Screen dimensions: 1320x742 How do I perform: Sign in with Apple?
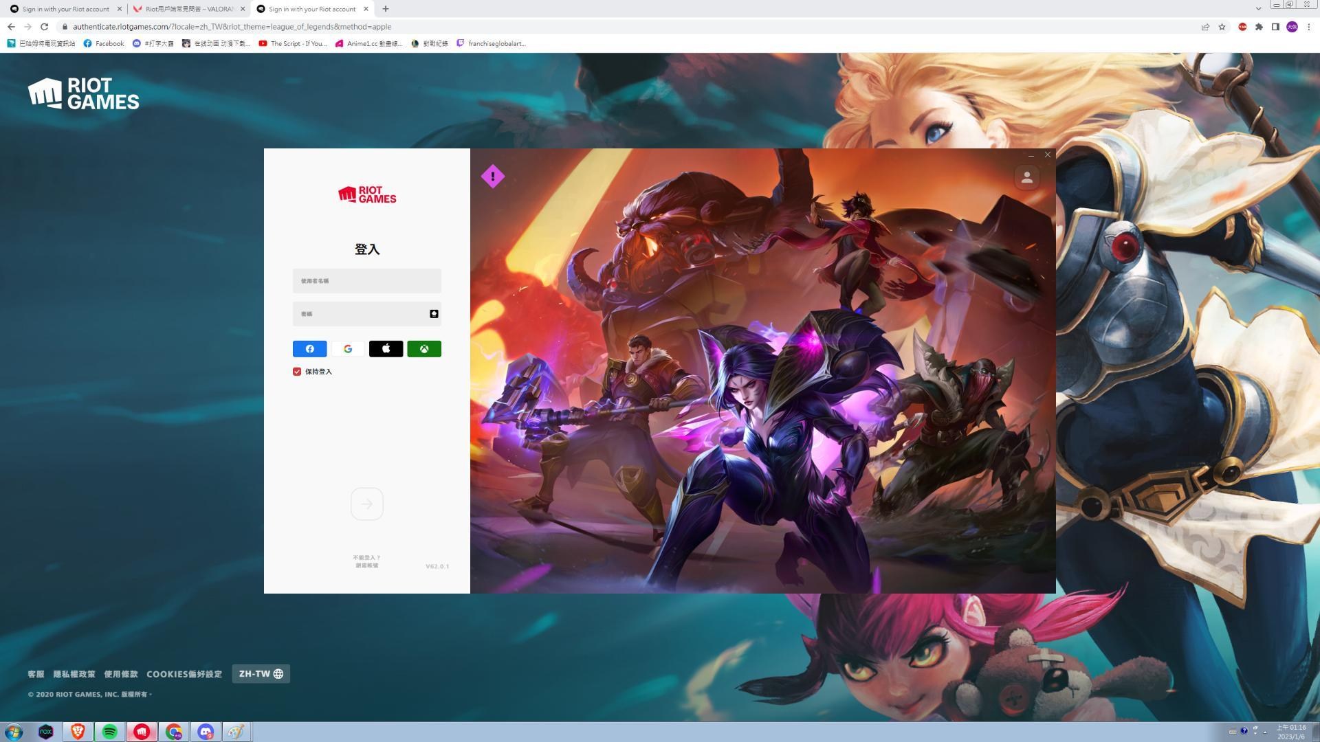click(386, 348)
